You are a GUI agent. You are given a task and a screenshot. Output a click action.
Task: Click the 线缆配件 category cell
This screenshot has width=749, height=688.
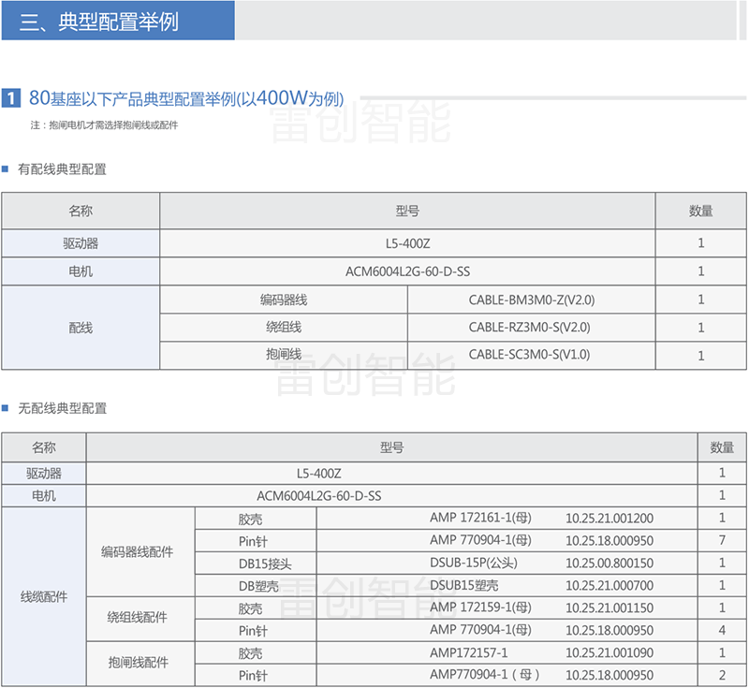(x=44, y=596)
